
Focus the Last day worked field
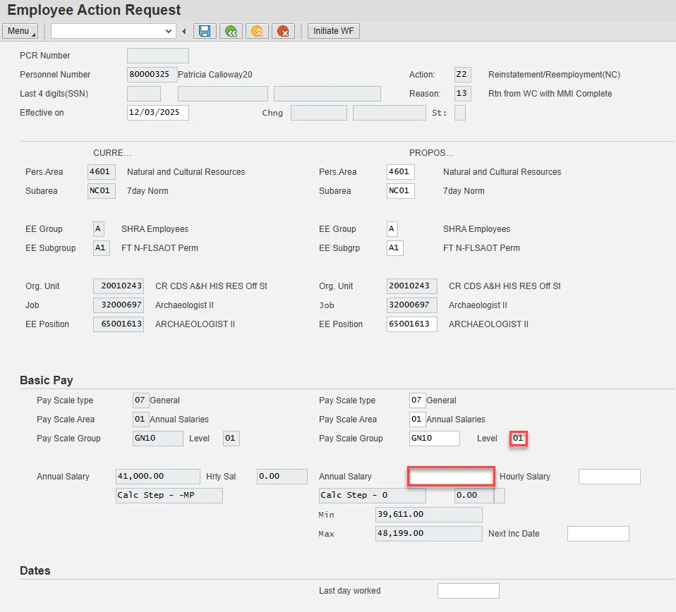[x=468, y=591]
